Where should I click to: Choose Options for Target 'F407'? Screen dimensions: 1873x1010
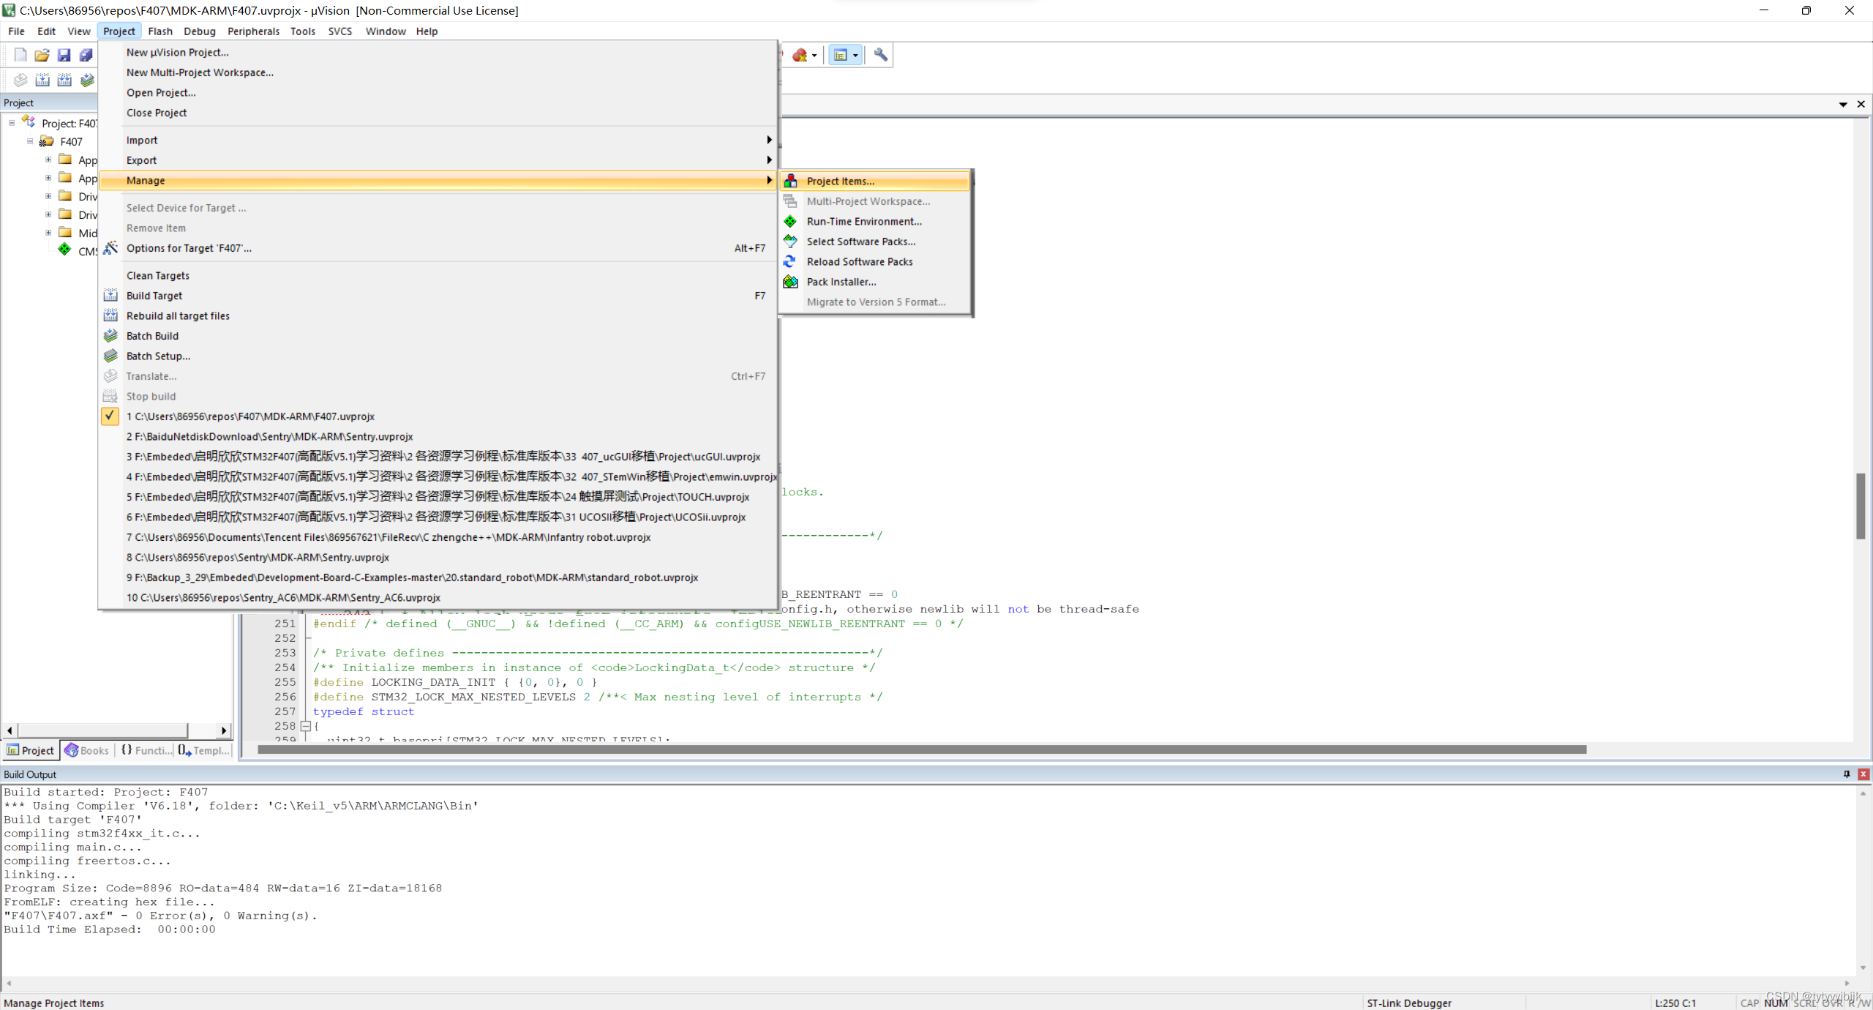(438, 248)
